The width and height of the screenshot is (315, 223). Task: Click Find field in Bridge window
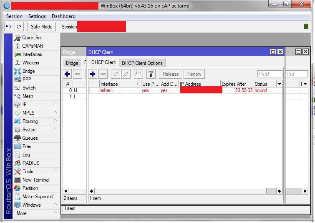[296, 74]
